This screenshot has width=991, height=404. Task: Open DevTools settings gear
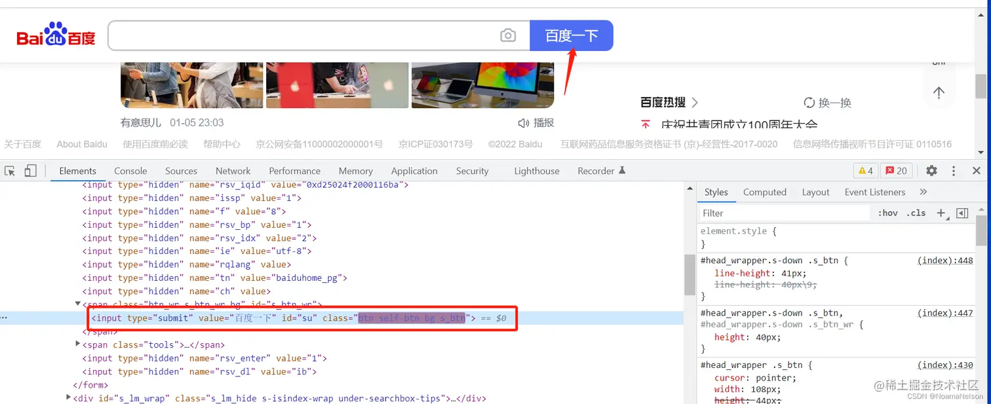(x=931, y=170)
